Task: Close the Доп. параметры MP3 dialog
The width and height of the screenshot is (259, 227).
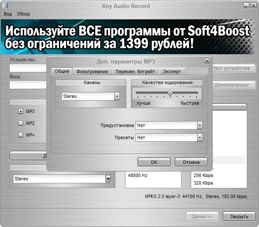Action: click(x=207, y=61)
